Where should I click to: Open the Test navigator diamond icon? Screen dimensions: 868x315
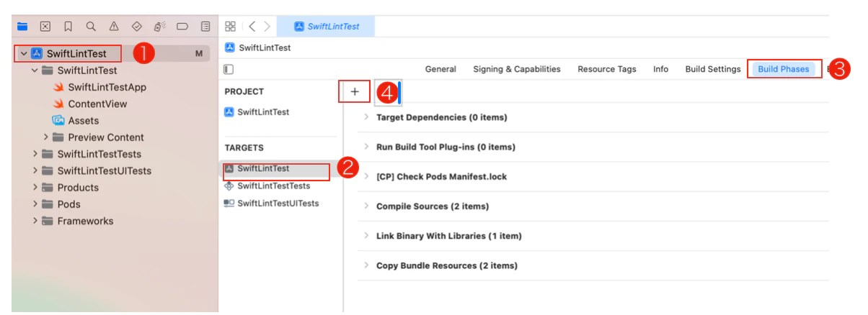click(137, 27)
